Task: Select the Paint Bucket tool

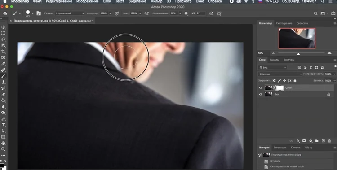Action: pos(4,100)
